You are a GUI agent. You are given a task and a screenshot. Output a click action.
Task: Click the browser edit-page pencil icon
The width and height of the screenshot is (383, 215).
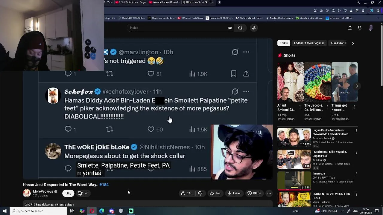(x=315, y=10)
